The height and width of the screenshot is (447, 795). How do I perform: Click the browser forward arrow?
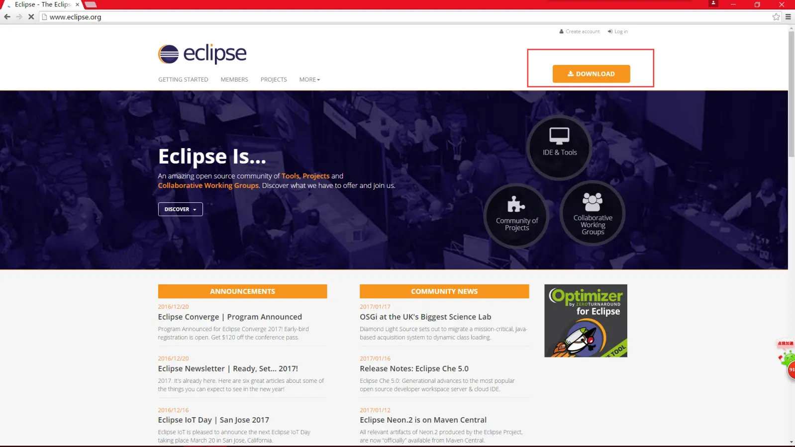coord(19,17)
